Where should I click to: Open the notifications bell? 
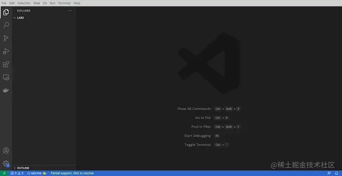(x=336, y=173)
